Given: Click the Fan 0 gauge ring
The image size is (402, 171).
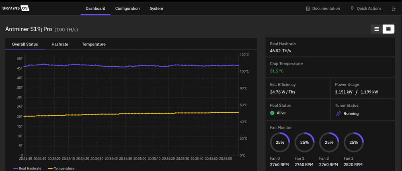Looking at the screenshot, I should (x=280, y=142).
